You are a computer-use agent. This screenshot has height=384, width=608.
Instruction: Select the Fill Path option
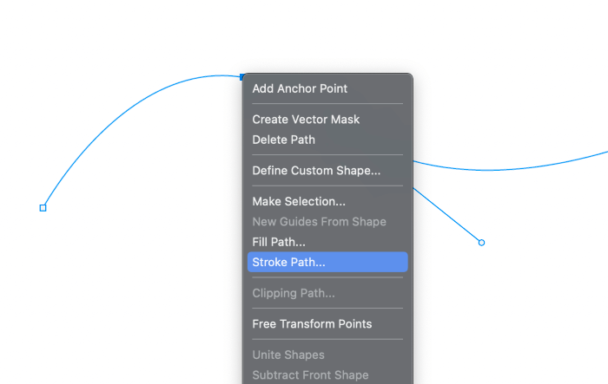pos(278,242)
